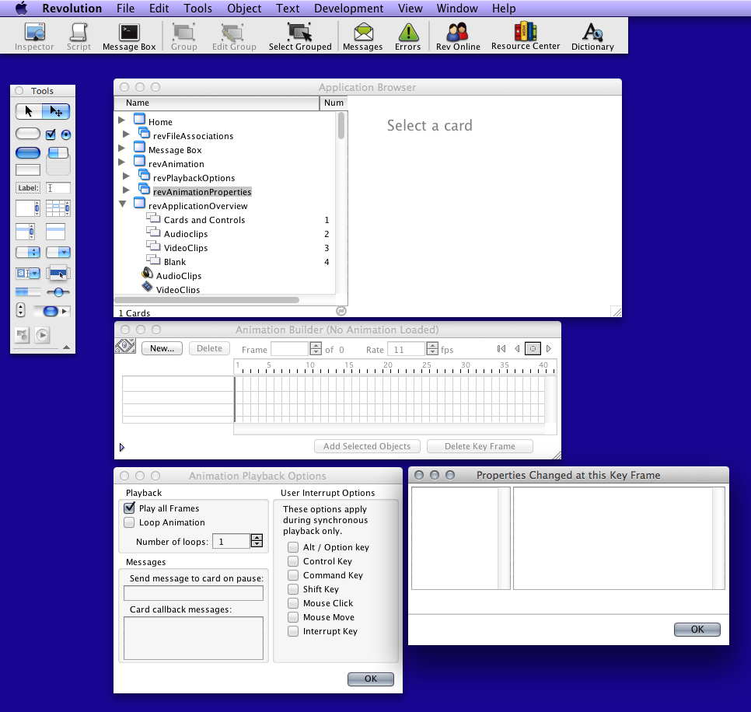751x712 pixels.
Task: Open the Window menu
Action: click(457, 8)
